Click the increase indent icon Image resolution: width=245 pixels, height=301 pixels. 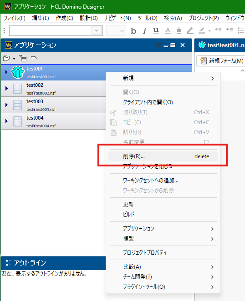218,30
